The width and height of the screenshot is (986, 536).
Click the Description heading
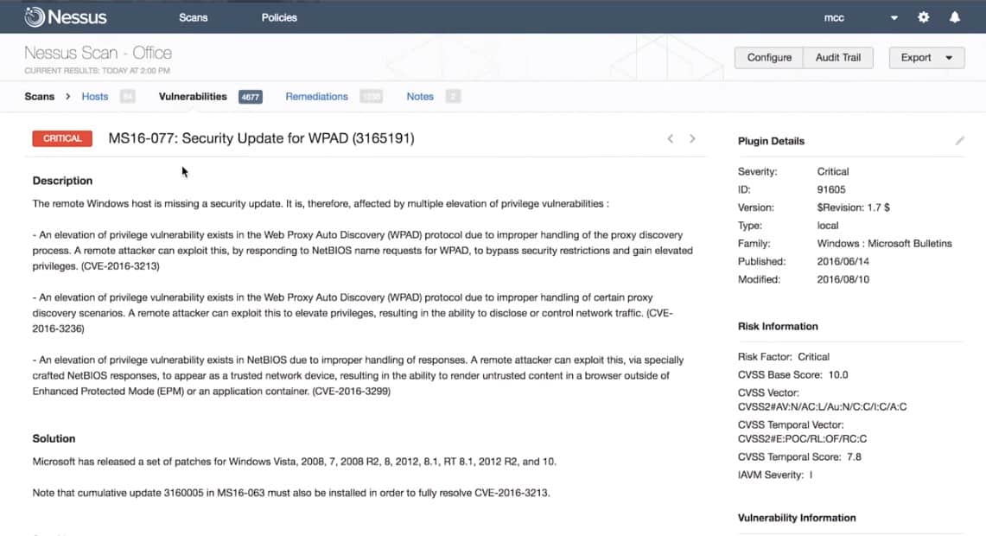(x=62, y=181)
